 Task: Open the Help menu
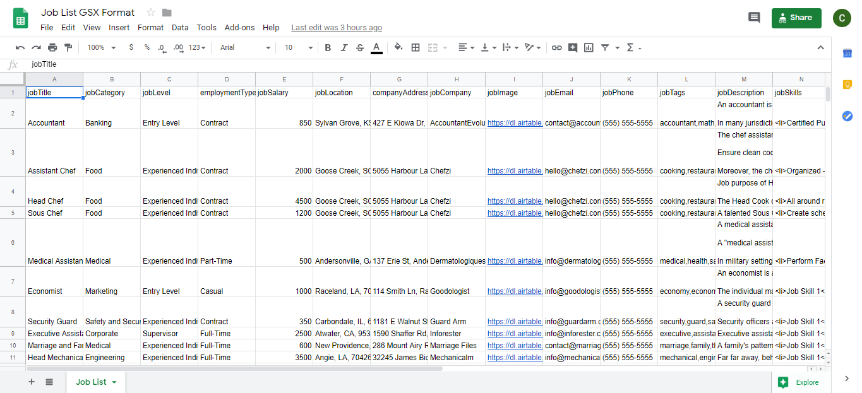[271, 27]
